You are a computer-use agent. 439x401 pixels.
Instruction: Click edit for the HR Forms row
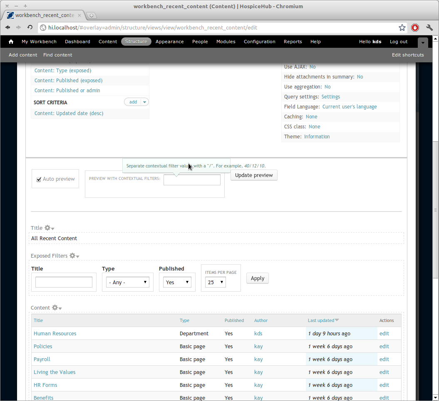(x=384, y=385)
